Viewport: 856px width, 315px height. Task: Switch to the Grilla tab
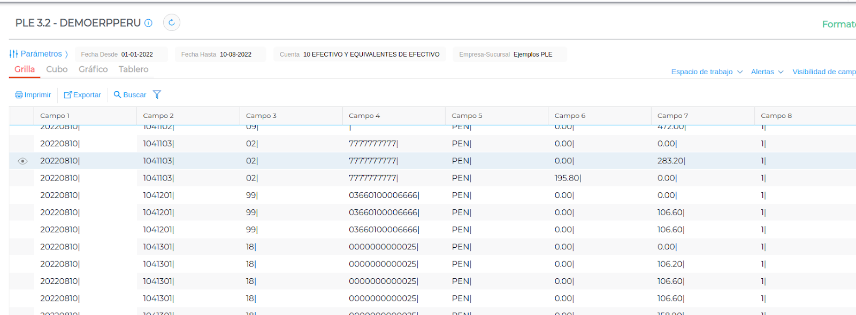[25, 69]
